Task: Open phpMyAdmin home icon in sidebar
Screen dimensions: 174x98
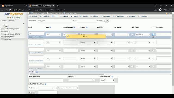Action: pos(8,17)
